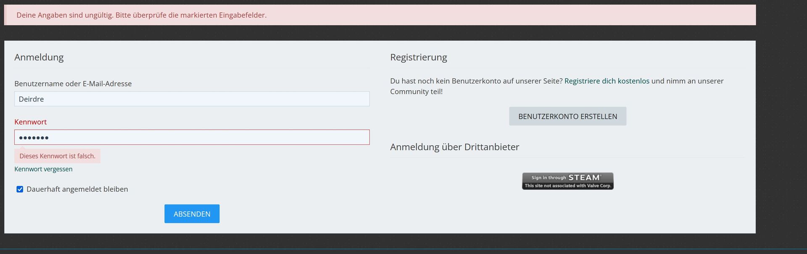Click the 'Registrierung' section heading
Viewport: 807px width, 254px height.
click(x=418, y=58)
